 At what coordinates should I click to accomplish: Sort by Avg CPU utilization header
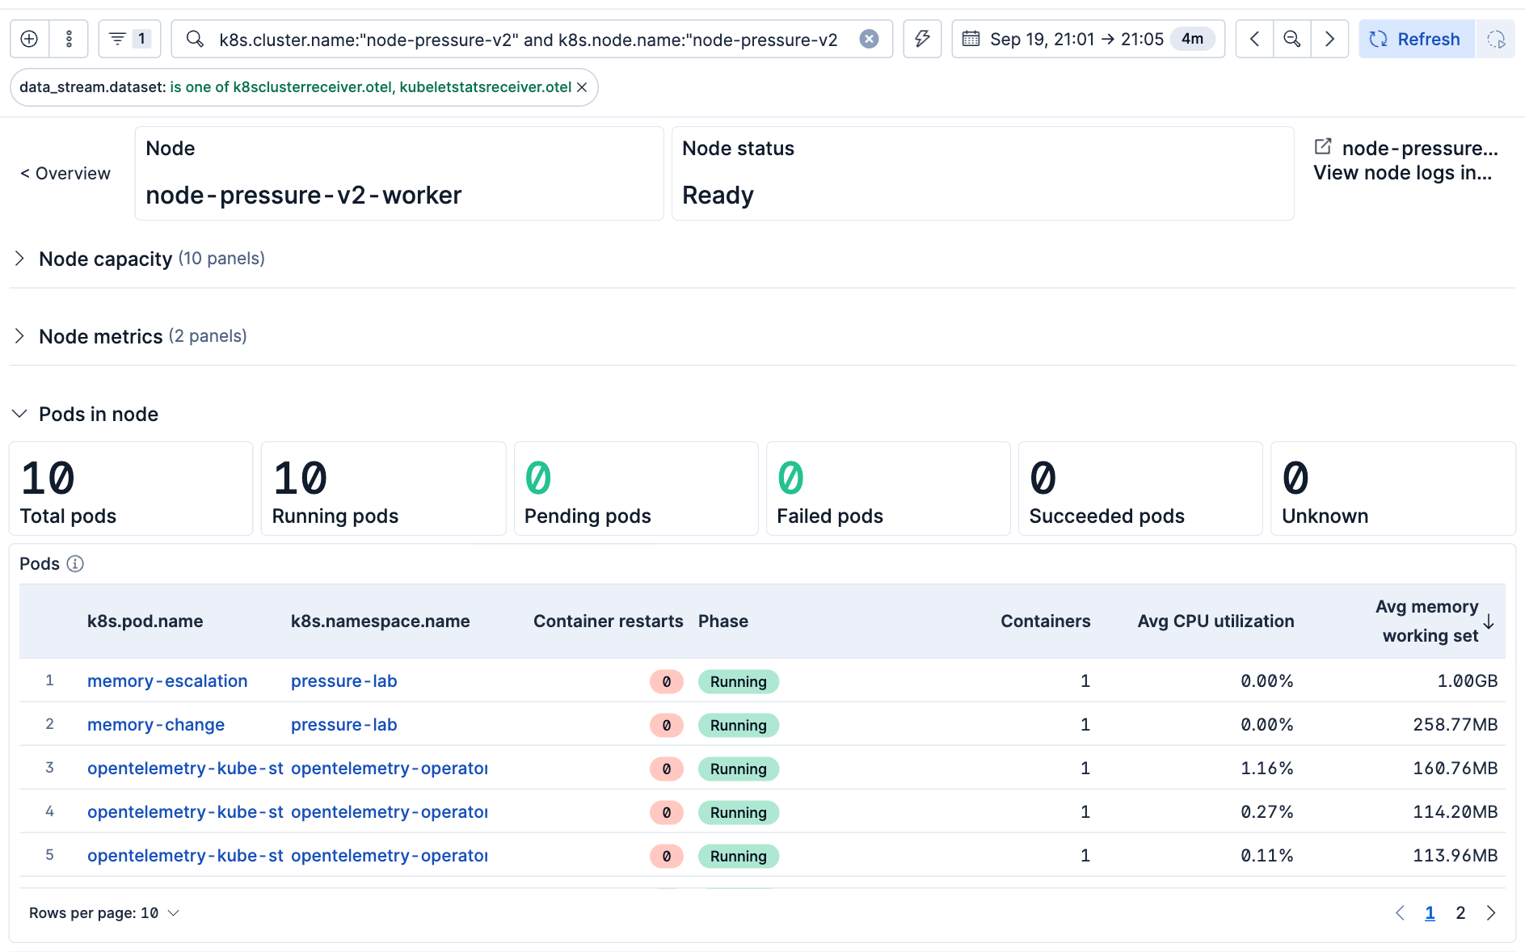tap(1215, 621)
